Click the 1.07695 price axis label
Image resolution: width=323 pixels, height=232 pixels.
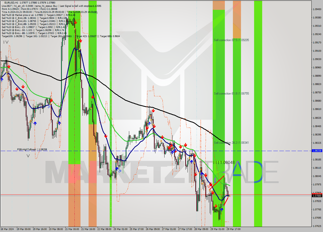[x=317, y=218]
